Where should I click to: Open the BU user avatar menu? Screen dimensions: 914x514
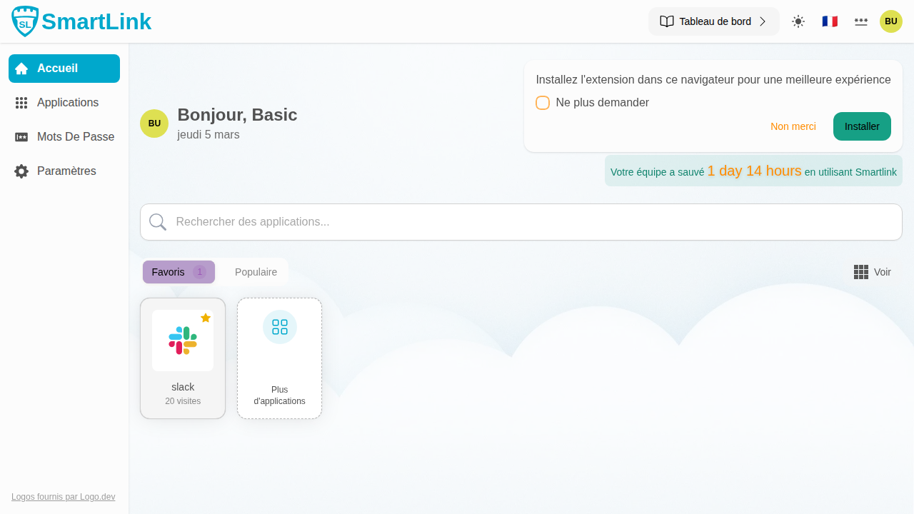(891, 21)
